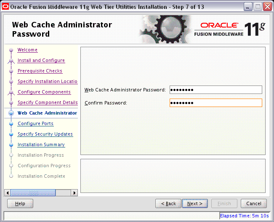The height and width of the screenshot is (222, 274).
Task: Maximize the installer window
Action: [258, 7]
